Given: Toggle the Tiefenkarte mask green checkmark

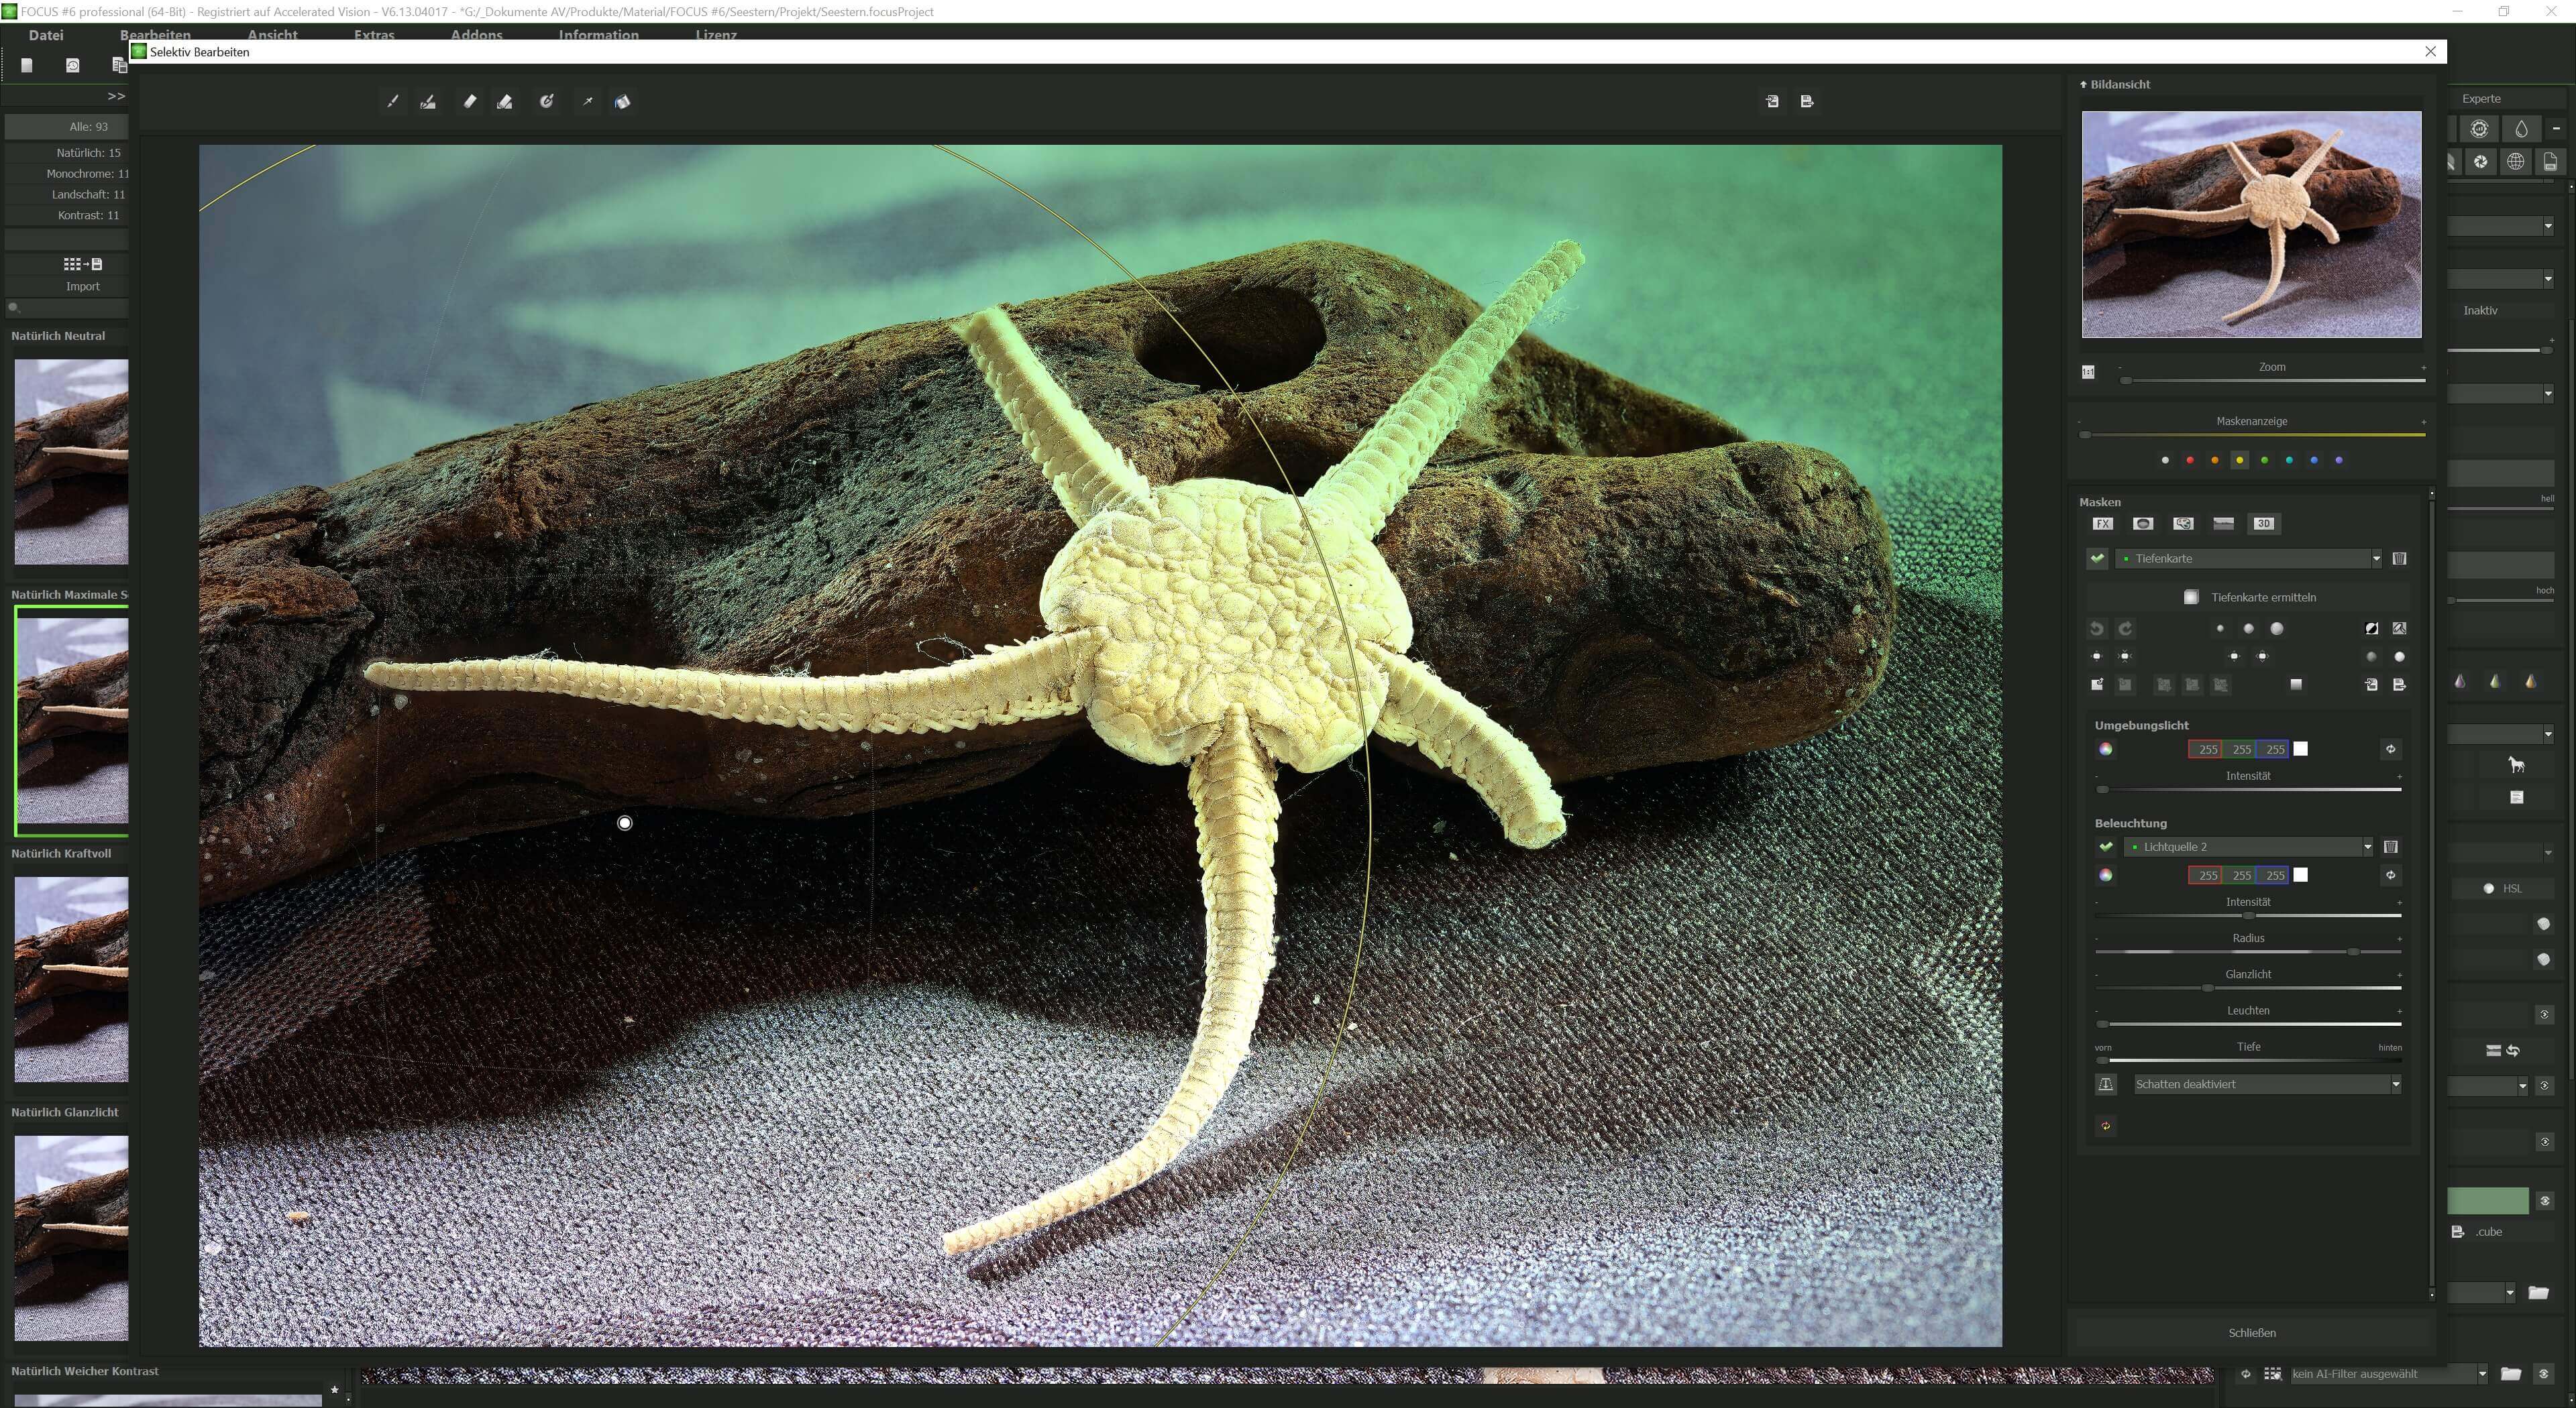Looking at the screenshot, I should 2097,559.
